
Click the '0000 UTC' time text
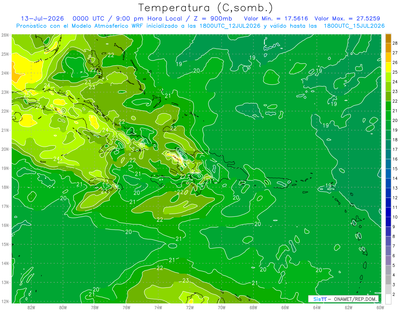[x=88, y=19]
